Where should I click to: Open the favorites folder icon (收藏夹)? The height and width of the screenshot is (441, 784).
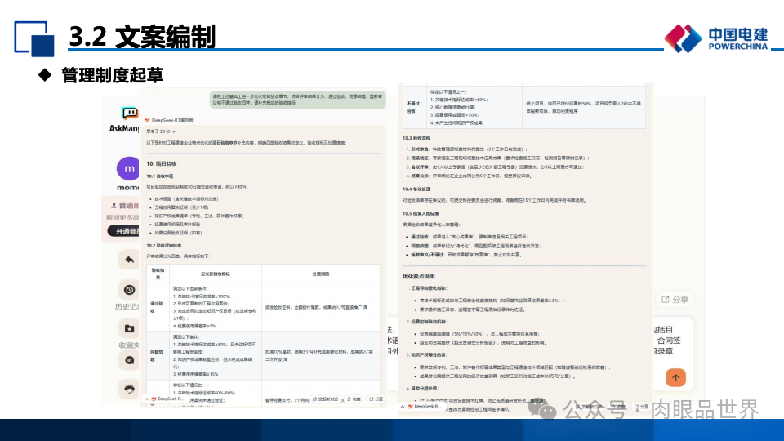pyautogui.click(x=130, y=328)
